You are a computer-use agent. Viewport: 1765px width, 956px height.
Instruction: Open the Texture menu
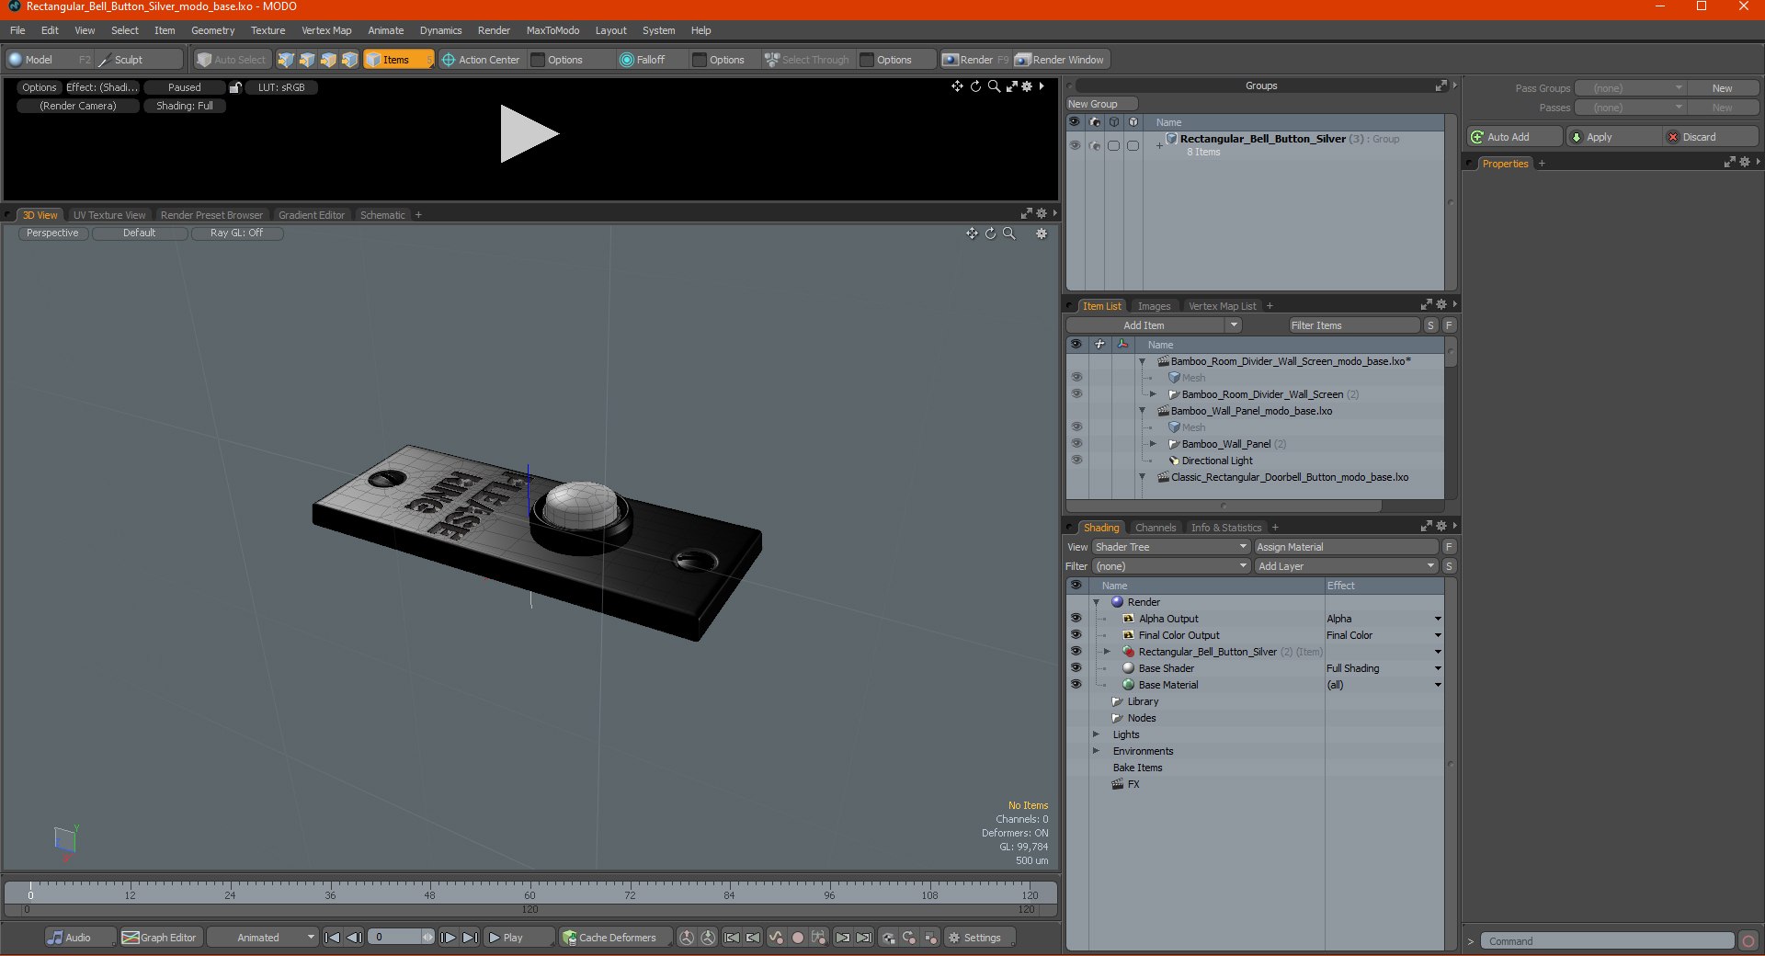tap(268, 30)
